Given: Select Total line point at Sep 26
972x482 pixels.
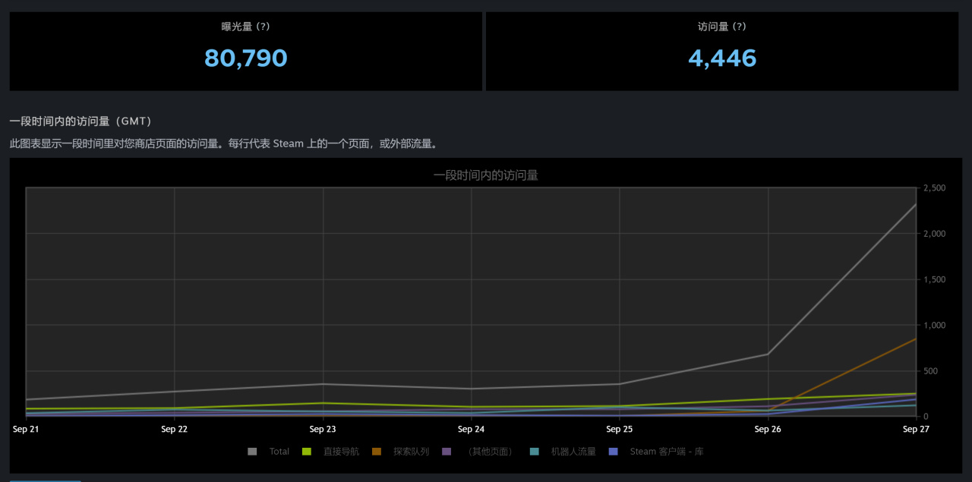Looking at the screenshot, I should (768, 354).
